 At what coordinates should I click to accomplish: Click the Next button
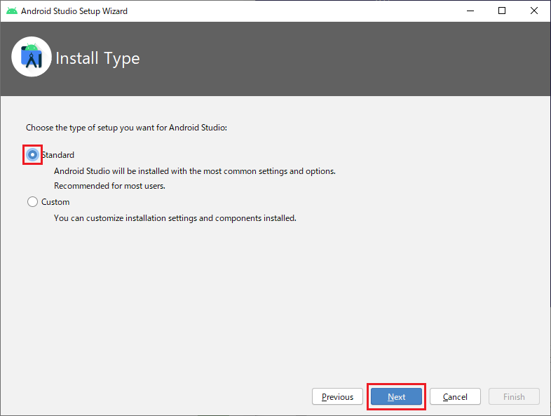click(x=396, y=396)
